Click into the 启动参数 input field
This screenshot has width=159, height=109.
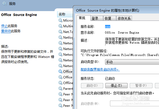pos(134,103)
